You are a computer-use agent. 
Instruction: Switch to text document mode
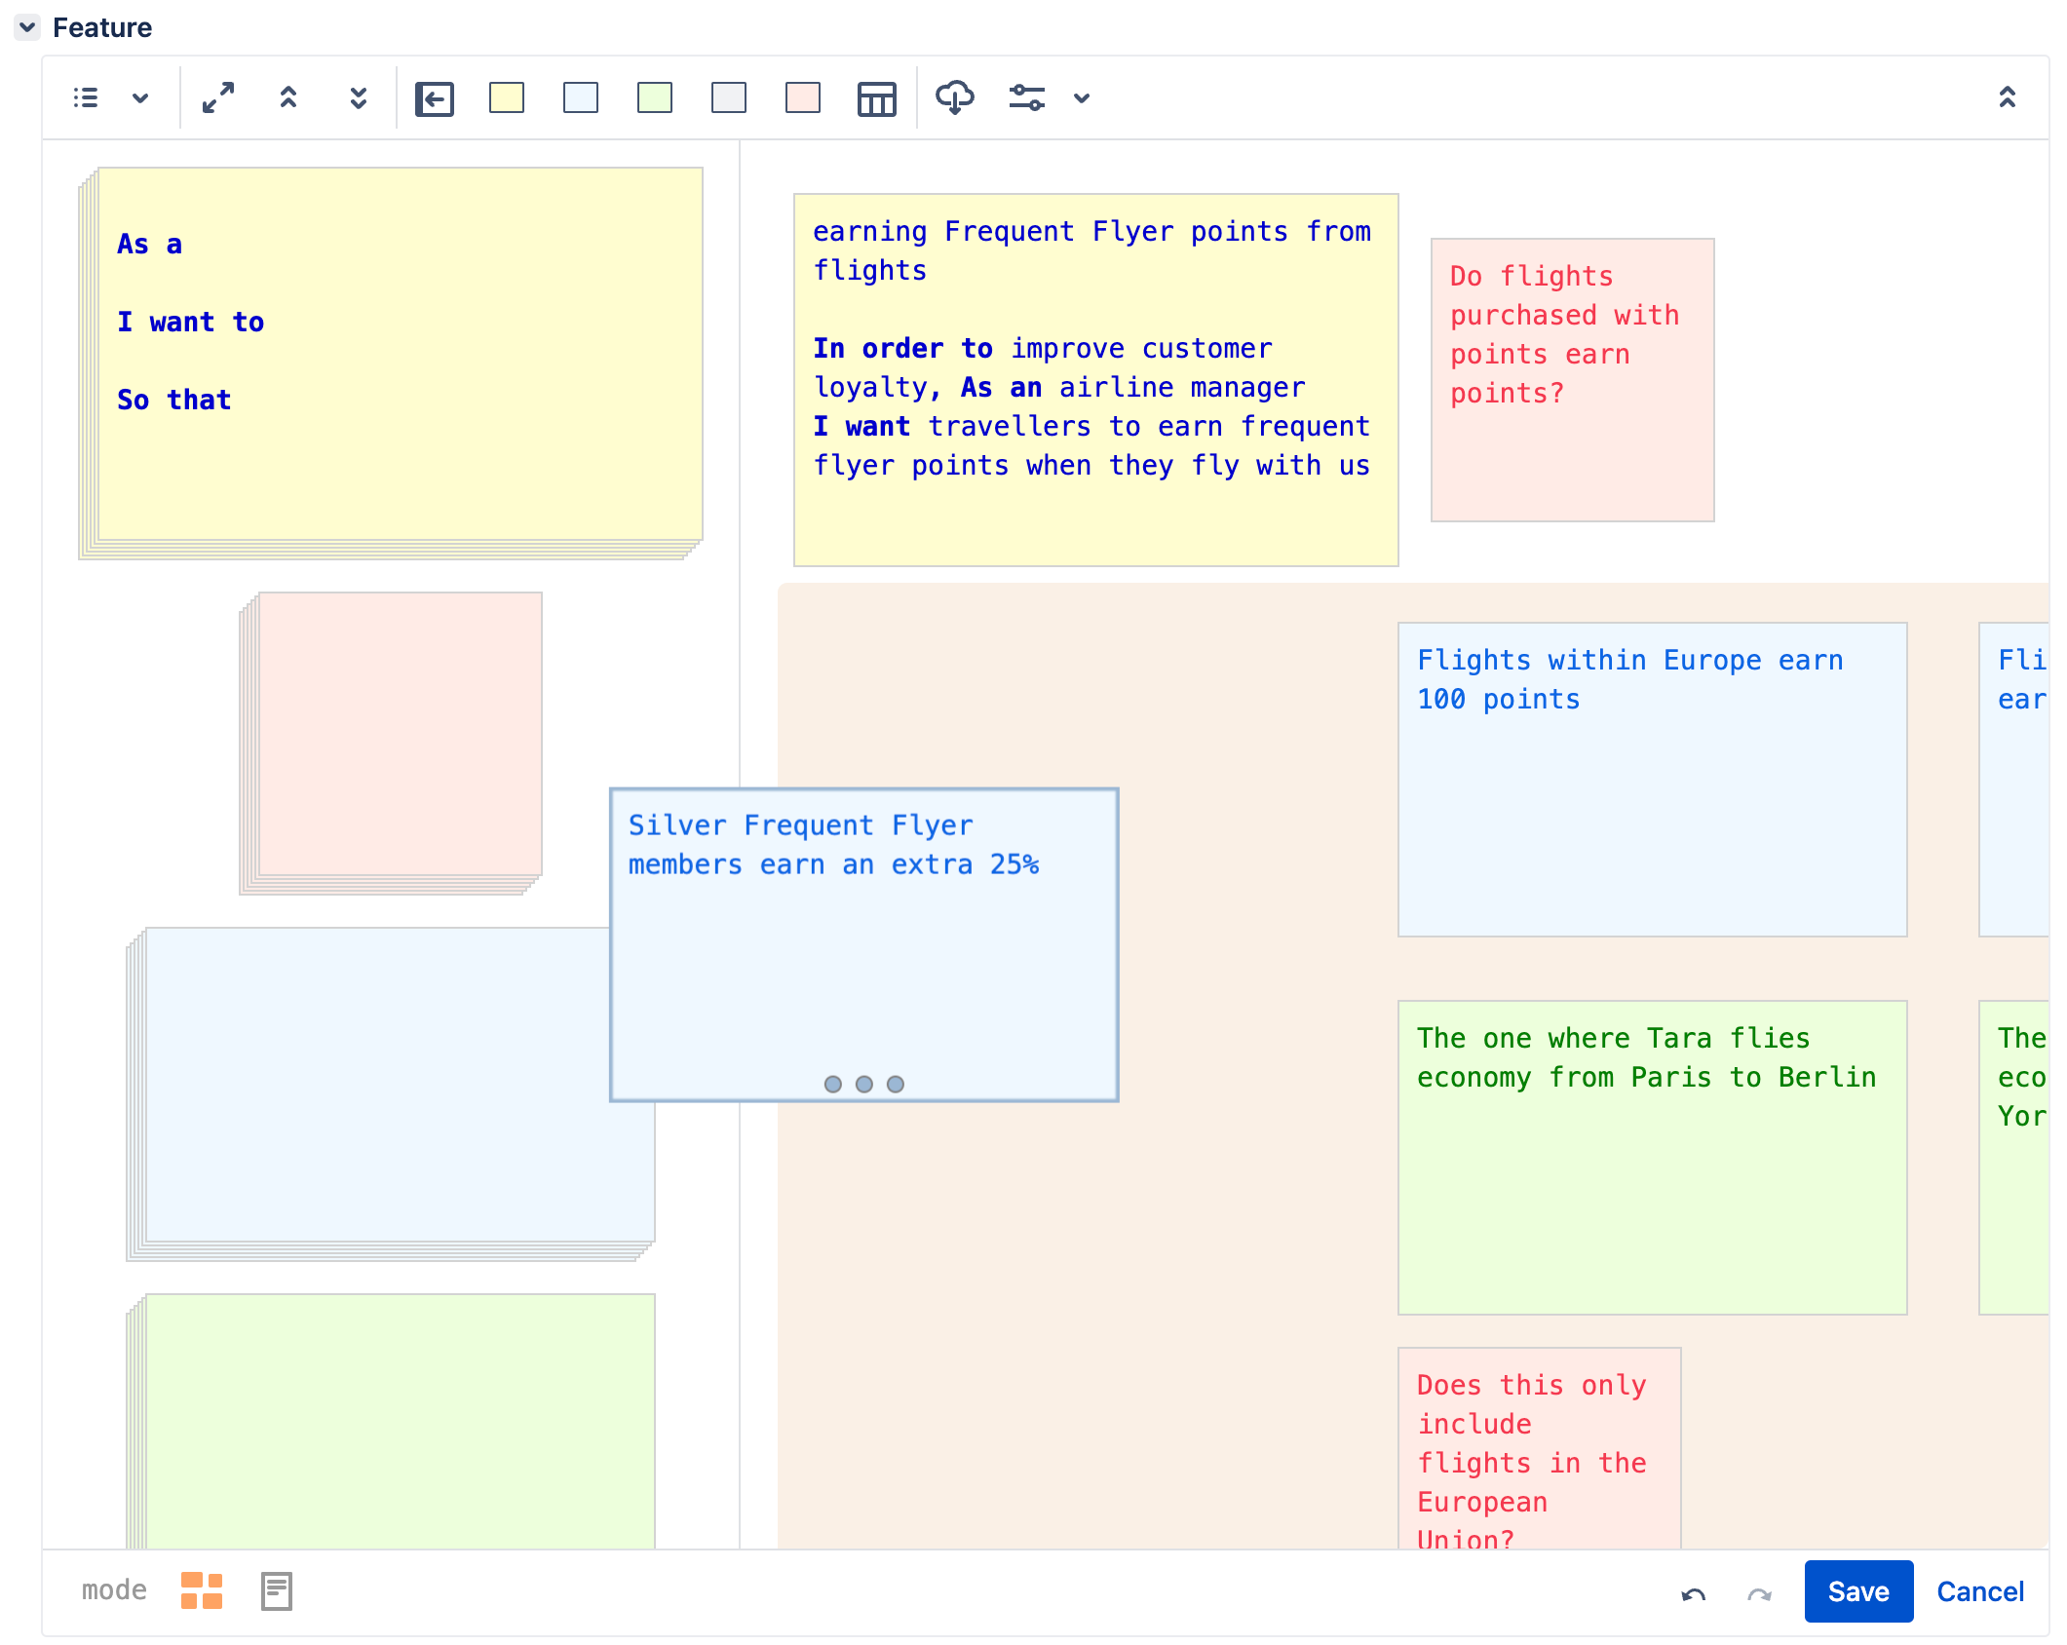(277, 1590)
